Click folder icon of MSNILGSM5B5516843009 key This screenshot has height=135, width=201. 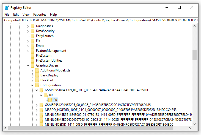tap(42, 115)
